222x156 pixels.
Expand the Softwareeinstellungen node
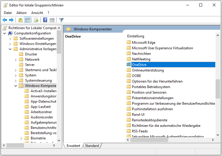pos(10,38)
